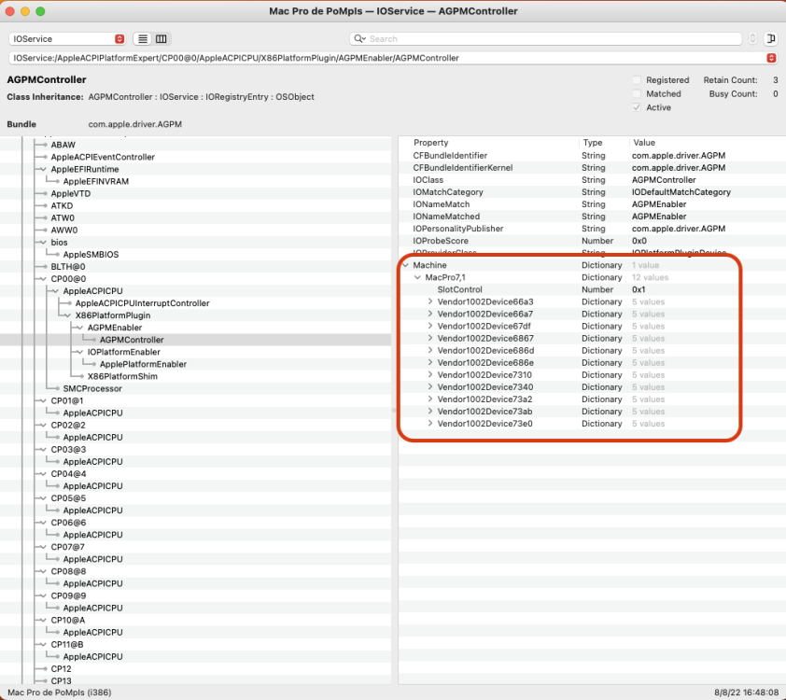The width and height of the screenshot is (786, 700).
Task: Select AppleACPICPUInterruptController entry
Action: pyautogui.click(x=143, y=303)
